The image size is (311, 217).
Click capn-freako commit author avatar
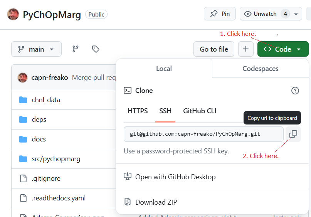point(23,77)
